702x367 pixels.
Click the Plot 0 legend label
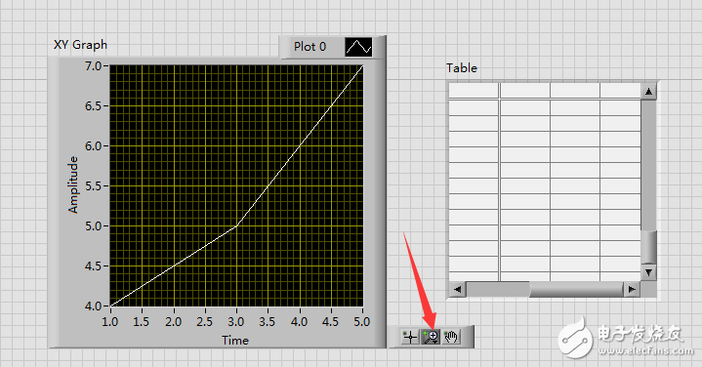[310, 47]
